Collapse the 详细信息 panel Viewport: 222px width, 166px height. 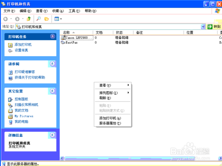tap(52, 135)
